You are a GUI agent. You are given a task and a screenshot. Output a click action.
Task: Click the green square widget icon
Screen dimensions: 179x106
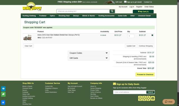point(3,94)
